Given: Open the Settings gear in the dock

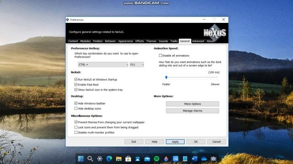Looking at the screenshot, I should (100, 159).
